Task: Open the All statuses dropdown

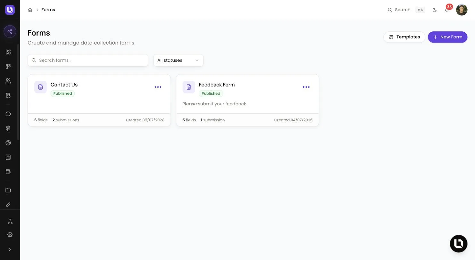Action: click(178, 60)
